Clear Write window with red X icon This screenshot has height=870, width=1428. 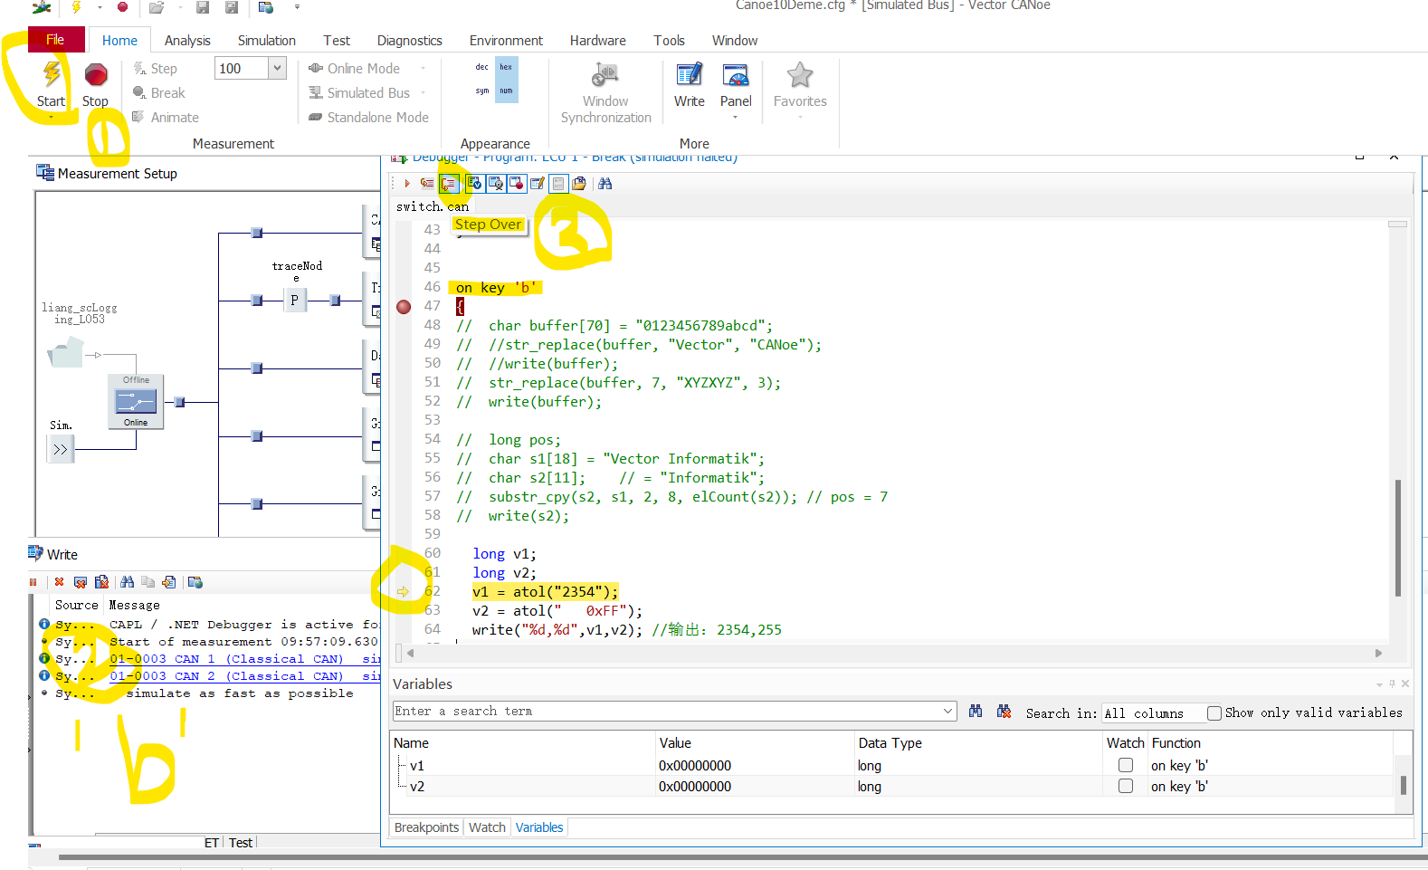(x=60, y=582)
